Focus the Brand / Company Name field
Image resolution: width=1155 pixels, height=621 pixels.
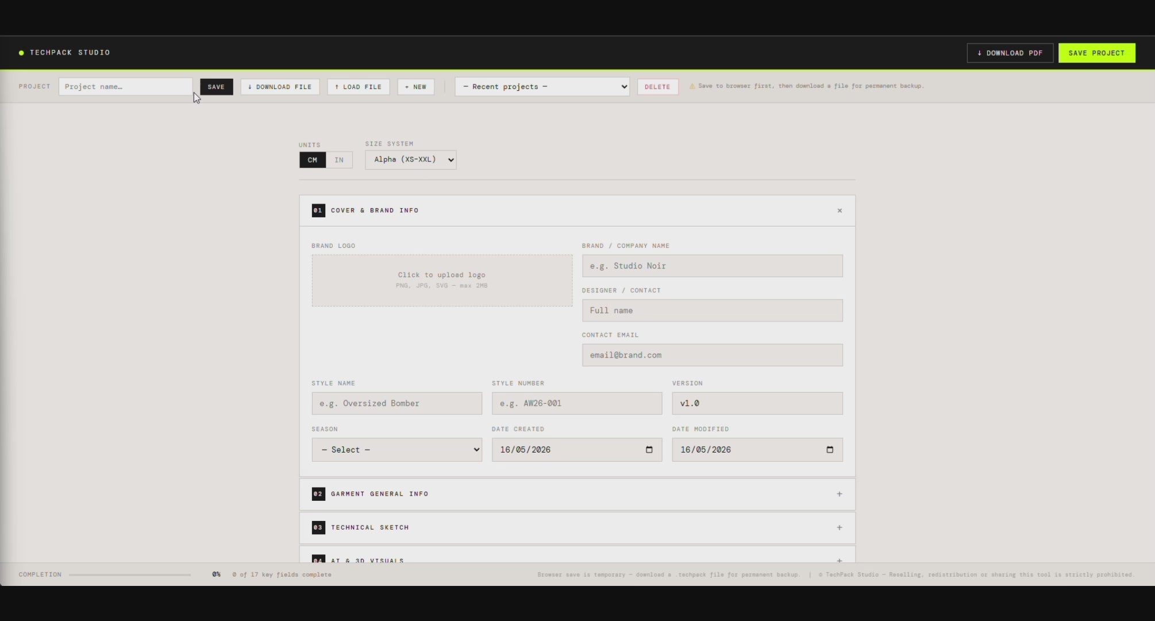pyautogui.click(x=712, y=266)
